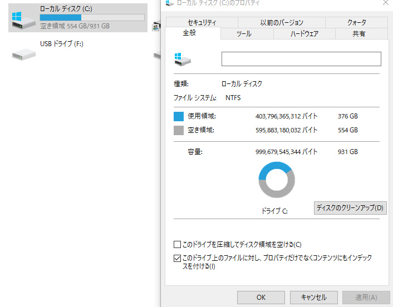Click the drive icon in the properties title bar
Image resolution: width=393 pixels, height=307 pixels.
[169, 3]
